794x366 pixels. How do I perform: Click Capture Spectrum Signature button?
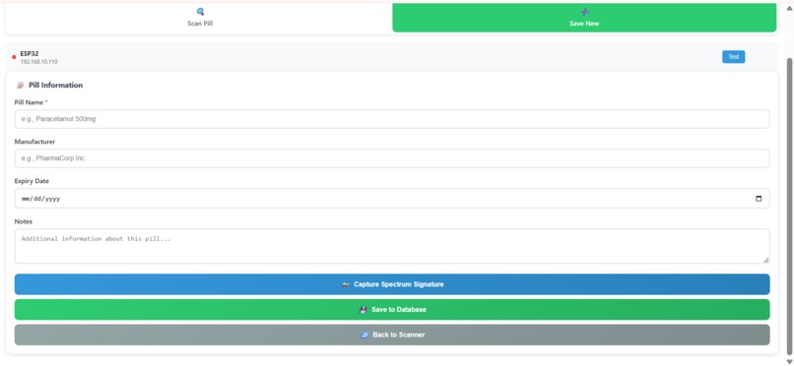392,284
